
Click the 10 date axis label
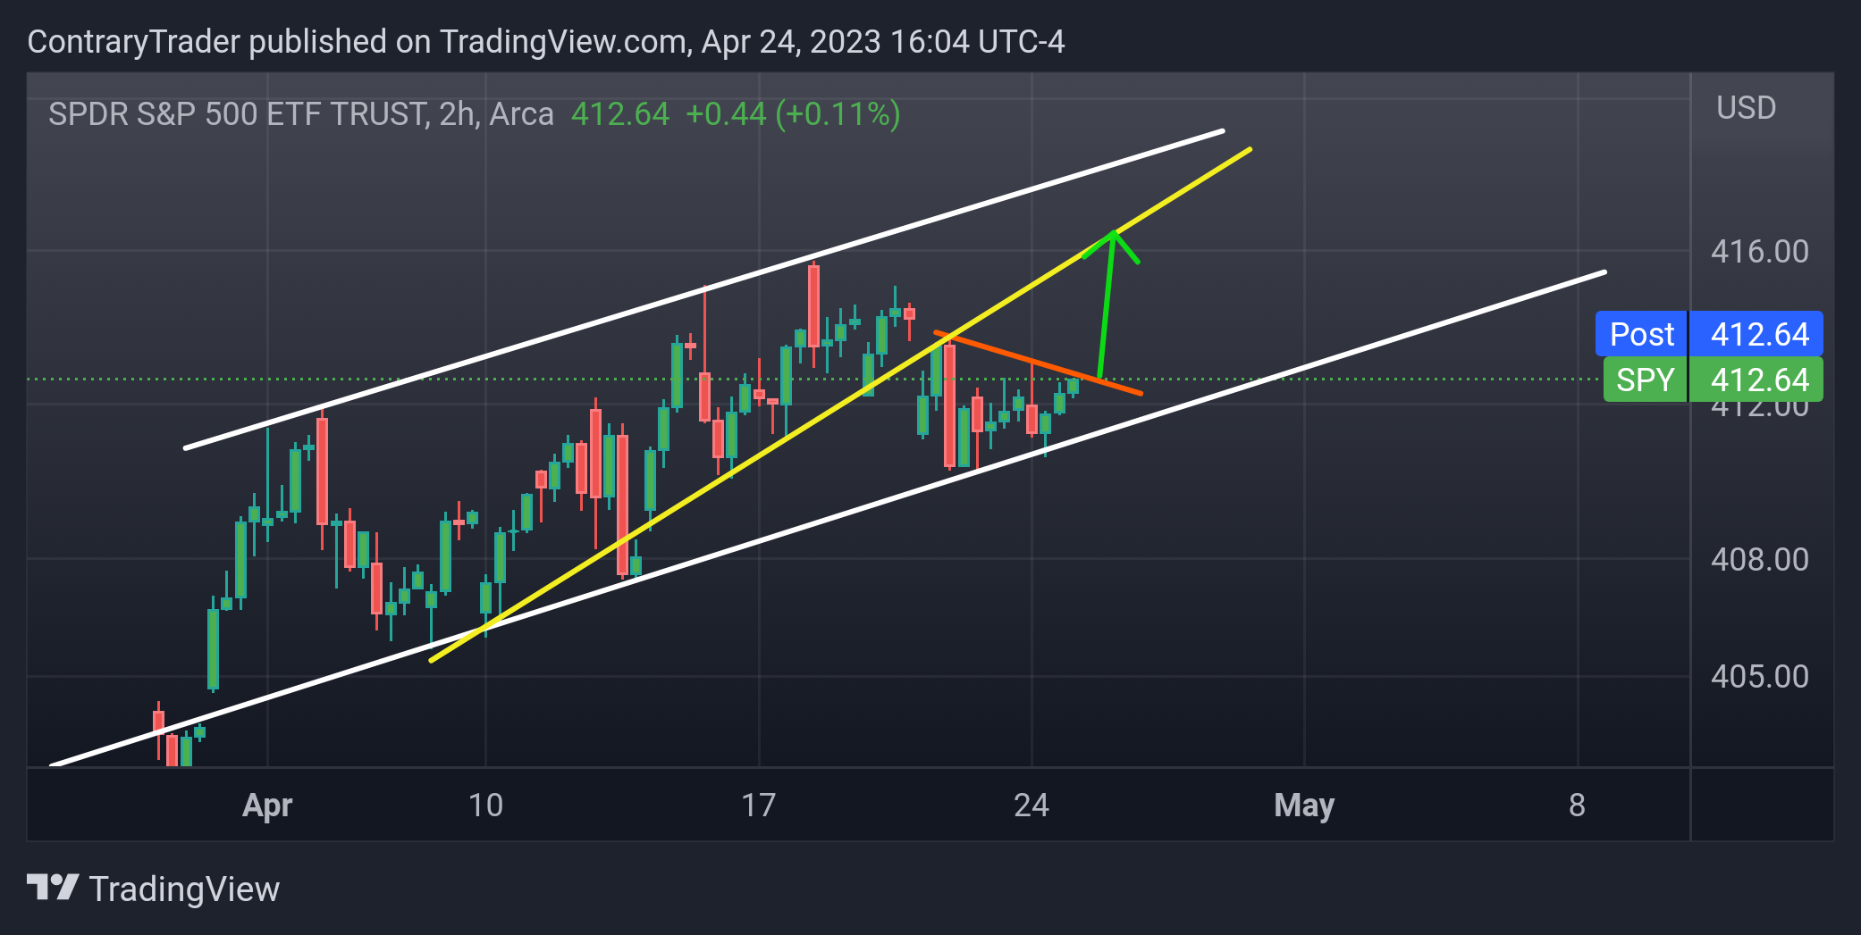click(485, 806)
